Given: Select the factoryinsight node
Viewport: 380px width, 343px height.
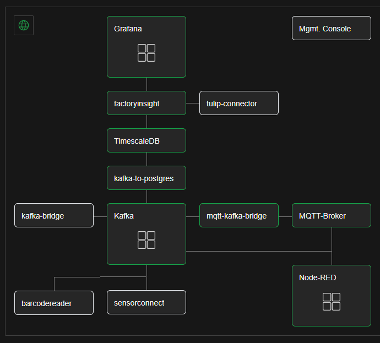Looking at the screenshot, I should pos(146,103).
